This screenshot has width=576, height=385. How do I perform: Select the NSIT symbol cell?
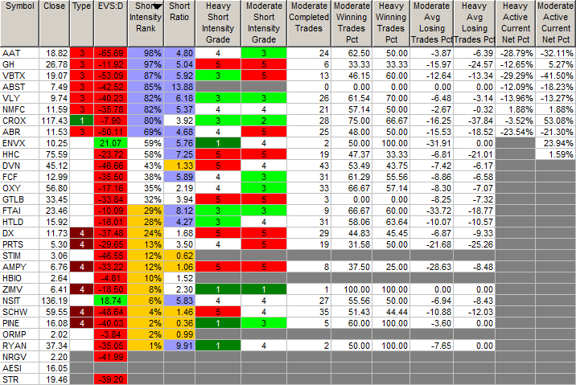click(x=19, y=301)
